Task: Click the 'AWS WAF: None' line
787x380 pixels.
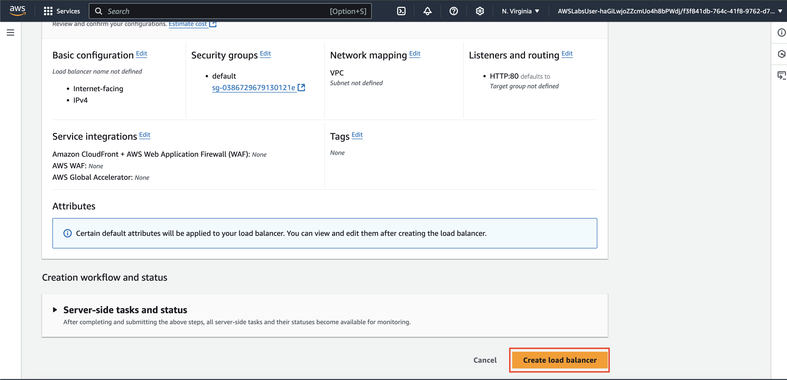Action: click(78, 166)
